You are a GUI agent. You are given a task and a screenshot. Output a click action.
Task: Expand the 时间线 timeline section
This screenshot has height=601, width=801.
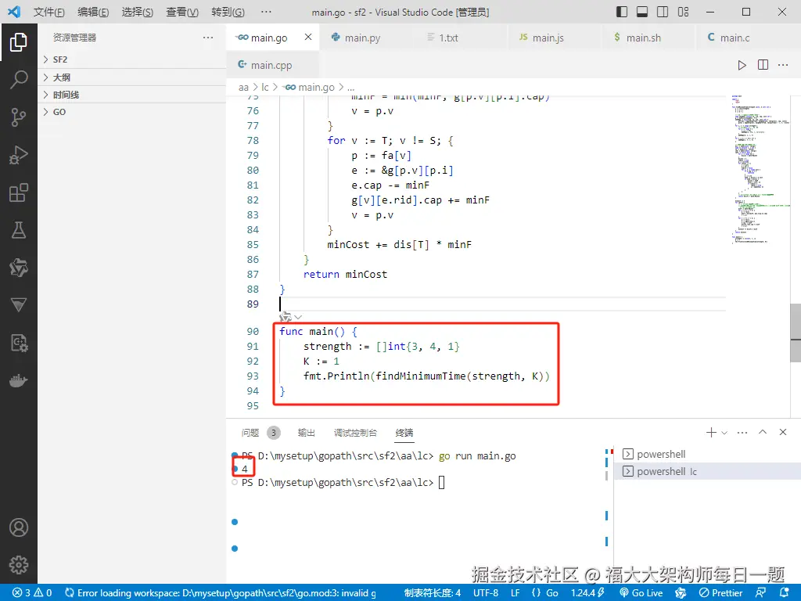[x=131, y=95]
